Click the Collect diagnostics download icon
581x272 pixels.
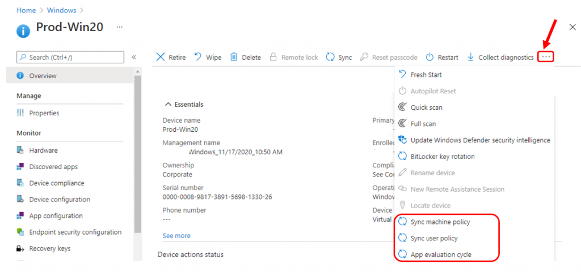[x=470, y=57]
